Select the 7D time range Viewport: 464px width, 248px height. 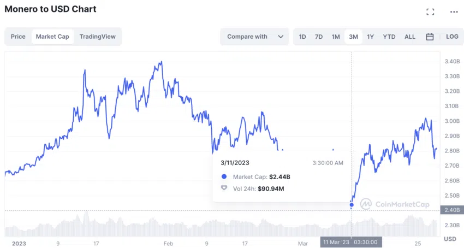[319, 37]
